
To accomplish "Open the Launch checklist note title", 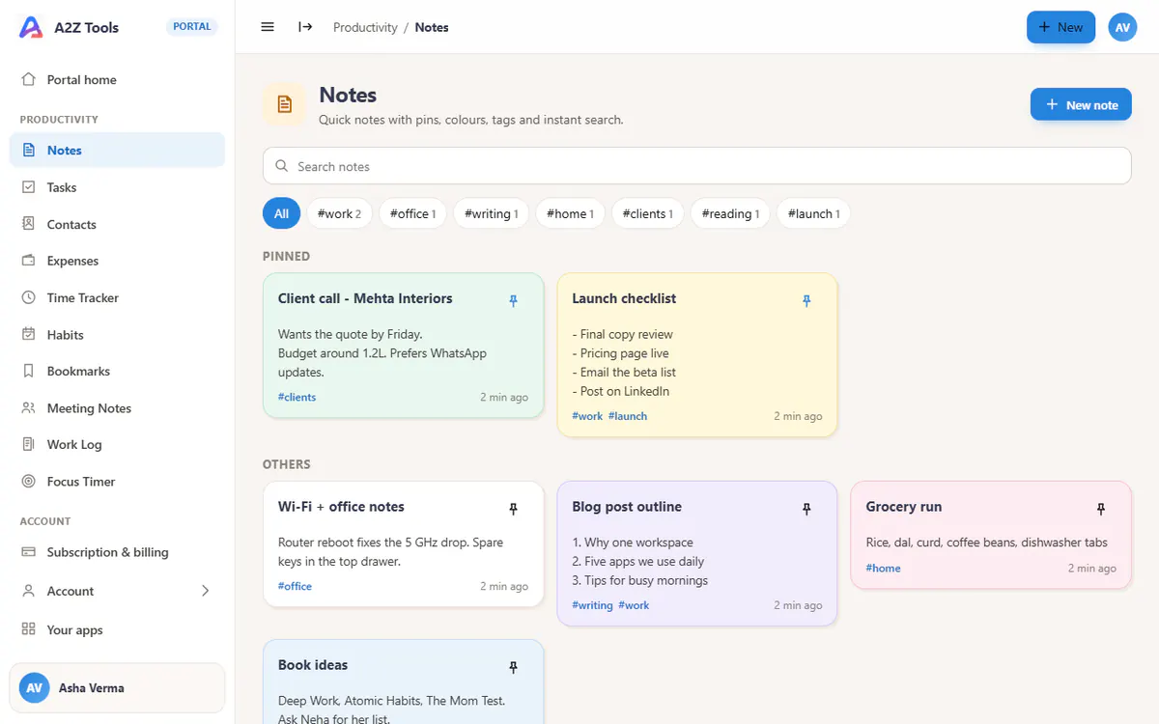I will coord(624,298).
